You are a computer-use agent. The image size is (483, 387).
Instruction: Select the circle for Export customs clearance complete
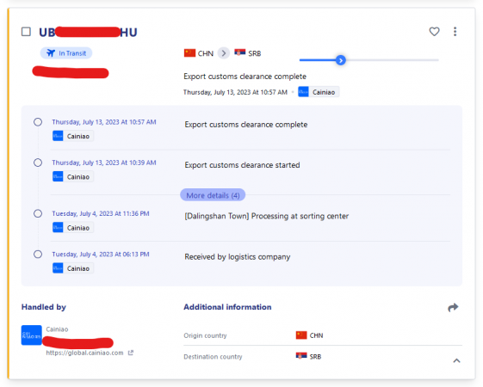click(x=38, y=122)
